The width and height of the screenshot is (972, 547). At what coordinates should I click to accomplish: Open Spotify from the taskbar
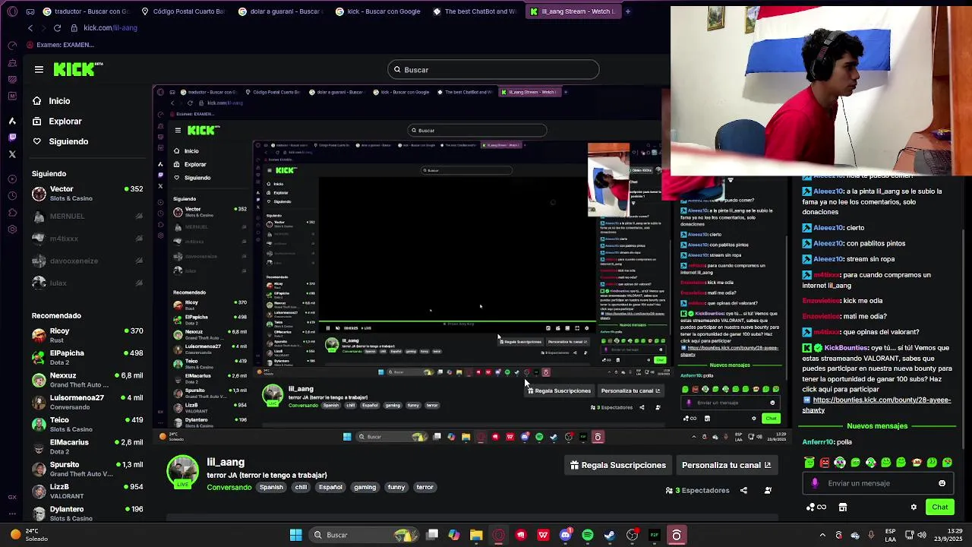[x=588, y=535]
